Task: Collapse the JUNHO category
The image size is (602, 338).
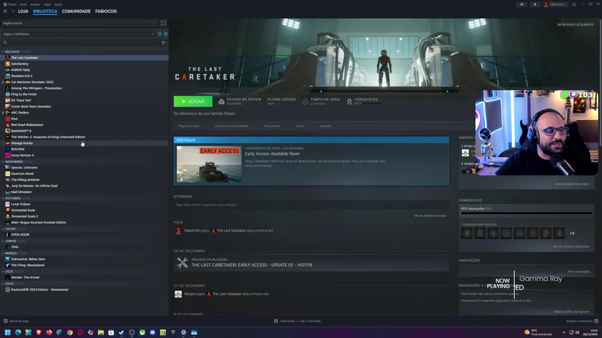Action: pyautogui.click(x=3, y=241)
